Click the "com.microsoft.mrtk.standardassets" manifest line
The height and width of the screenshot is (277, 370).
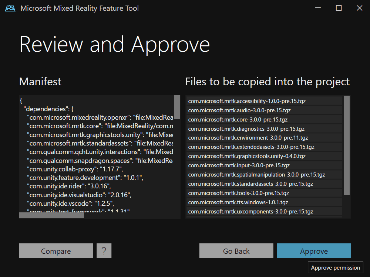coord(100,143)
